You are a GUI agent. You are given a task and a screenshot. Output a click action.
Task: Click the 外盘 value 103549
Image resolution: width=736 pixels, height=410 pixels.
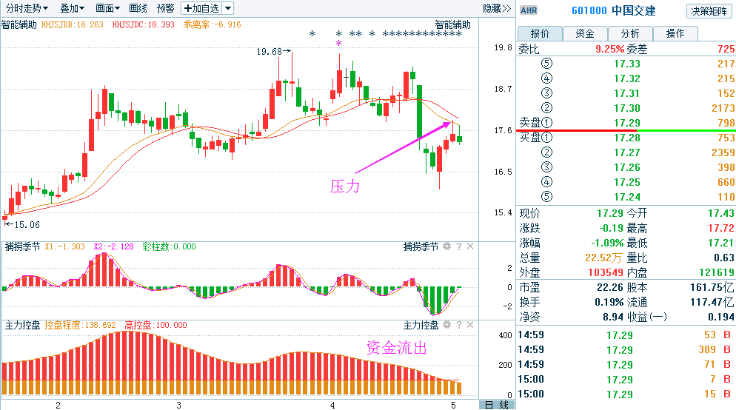[606, 272]
